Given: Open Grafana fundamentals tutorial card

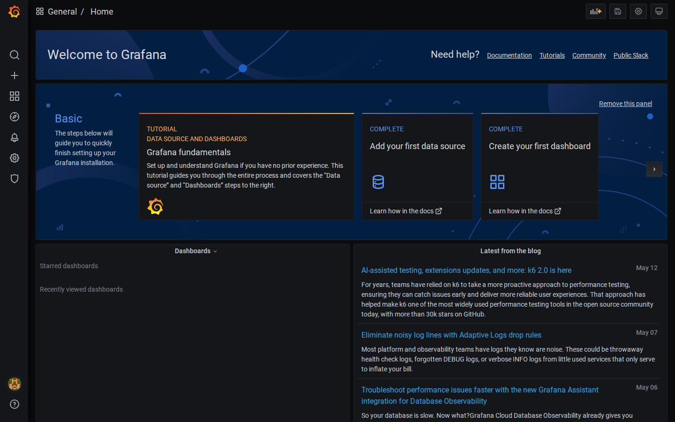Looking at the screenshot, I should [247, 166].
